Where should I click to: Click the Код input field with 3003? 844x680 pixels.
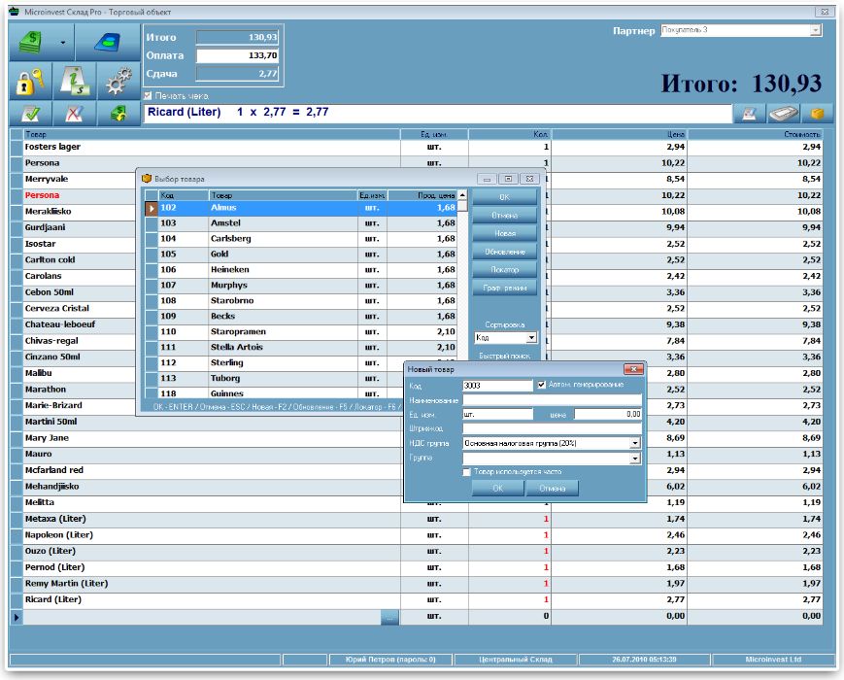coord(497,386)
